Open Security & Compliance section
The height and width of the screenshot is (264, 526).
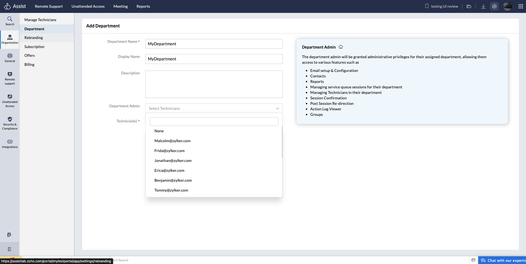[x=10, y=123]
